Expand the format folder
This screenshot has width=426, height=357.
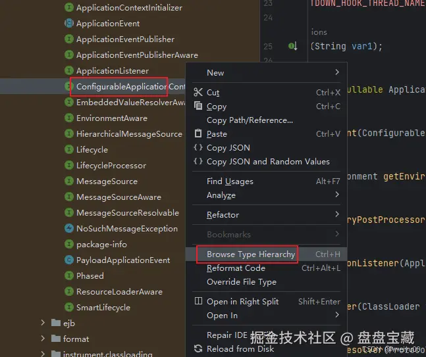pyautogui.click(x=43, y=339)
